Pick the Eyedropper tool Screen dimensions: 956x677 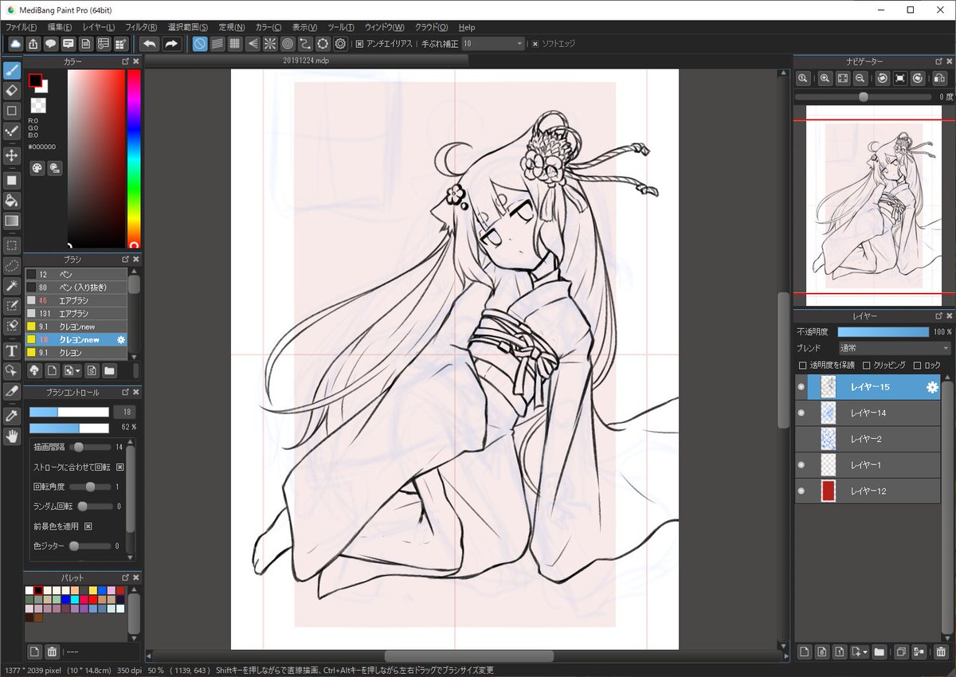[x=12, y=415]
